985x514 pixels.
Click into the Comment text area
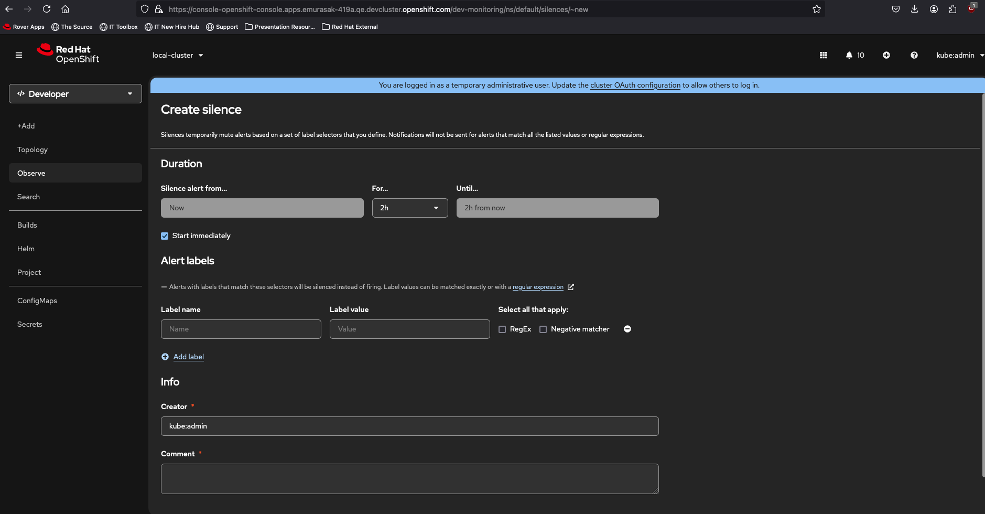click(409, 478)
